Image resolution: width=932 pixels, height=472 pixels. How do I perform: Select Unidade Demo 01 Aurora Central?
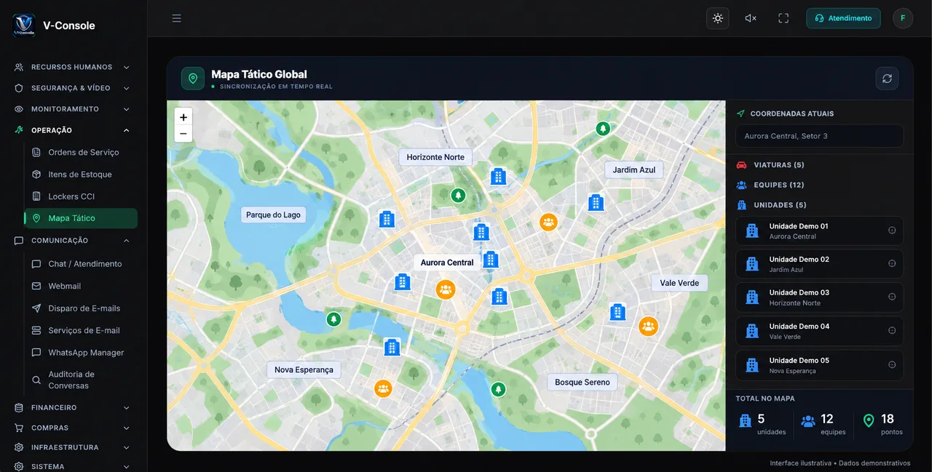pos(819,231)
